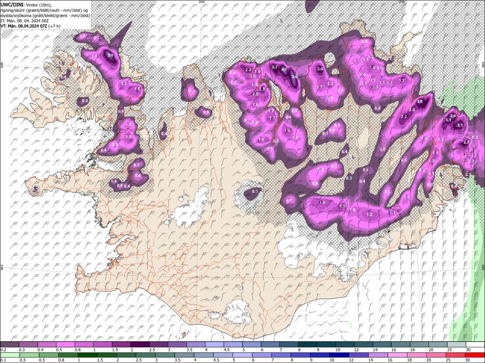Click the 20W longitude label
The image size is (485, 363).
[x=202, y=2]
